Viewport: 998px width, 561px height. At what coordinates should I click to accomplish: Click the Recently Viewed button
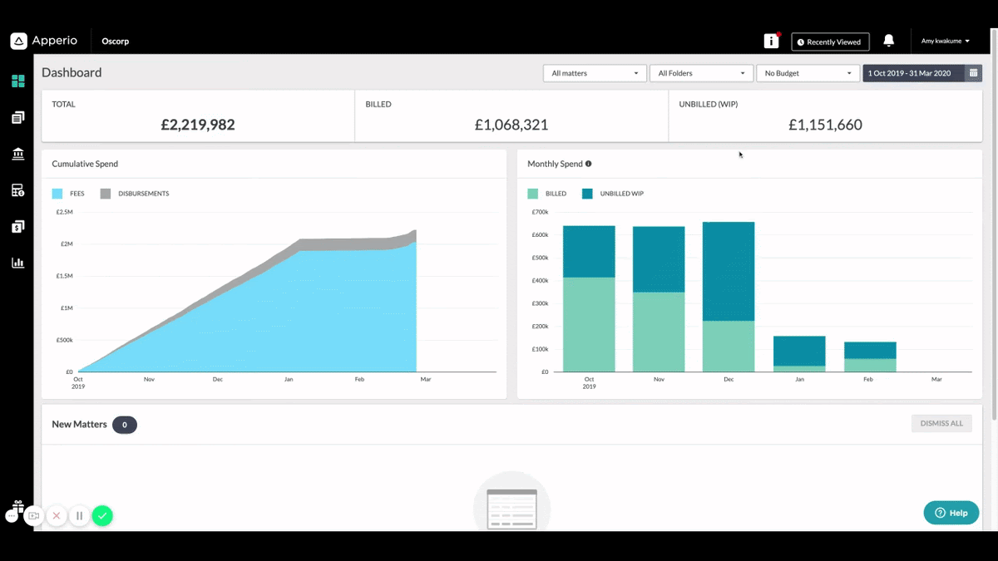point(830,42)
